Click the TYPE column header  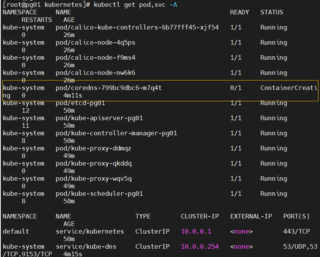(x=143, y=216)
